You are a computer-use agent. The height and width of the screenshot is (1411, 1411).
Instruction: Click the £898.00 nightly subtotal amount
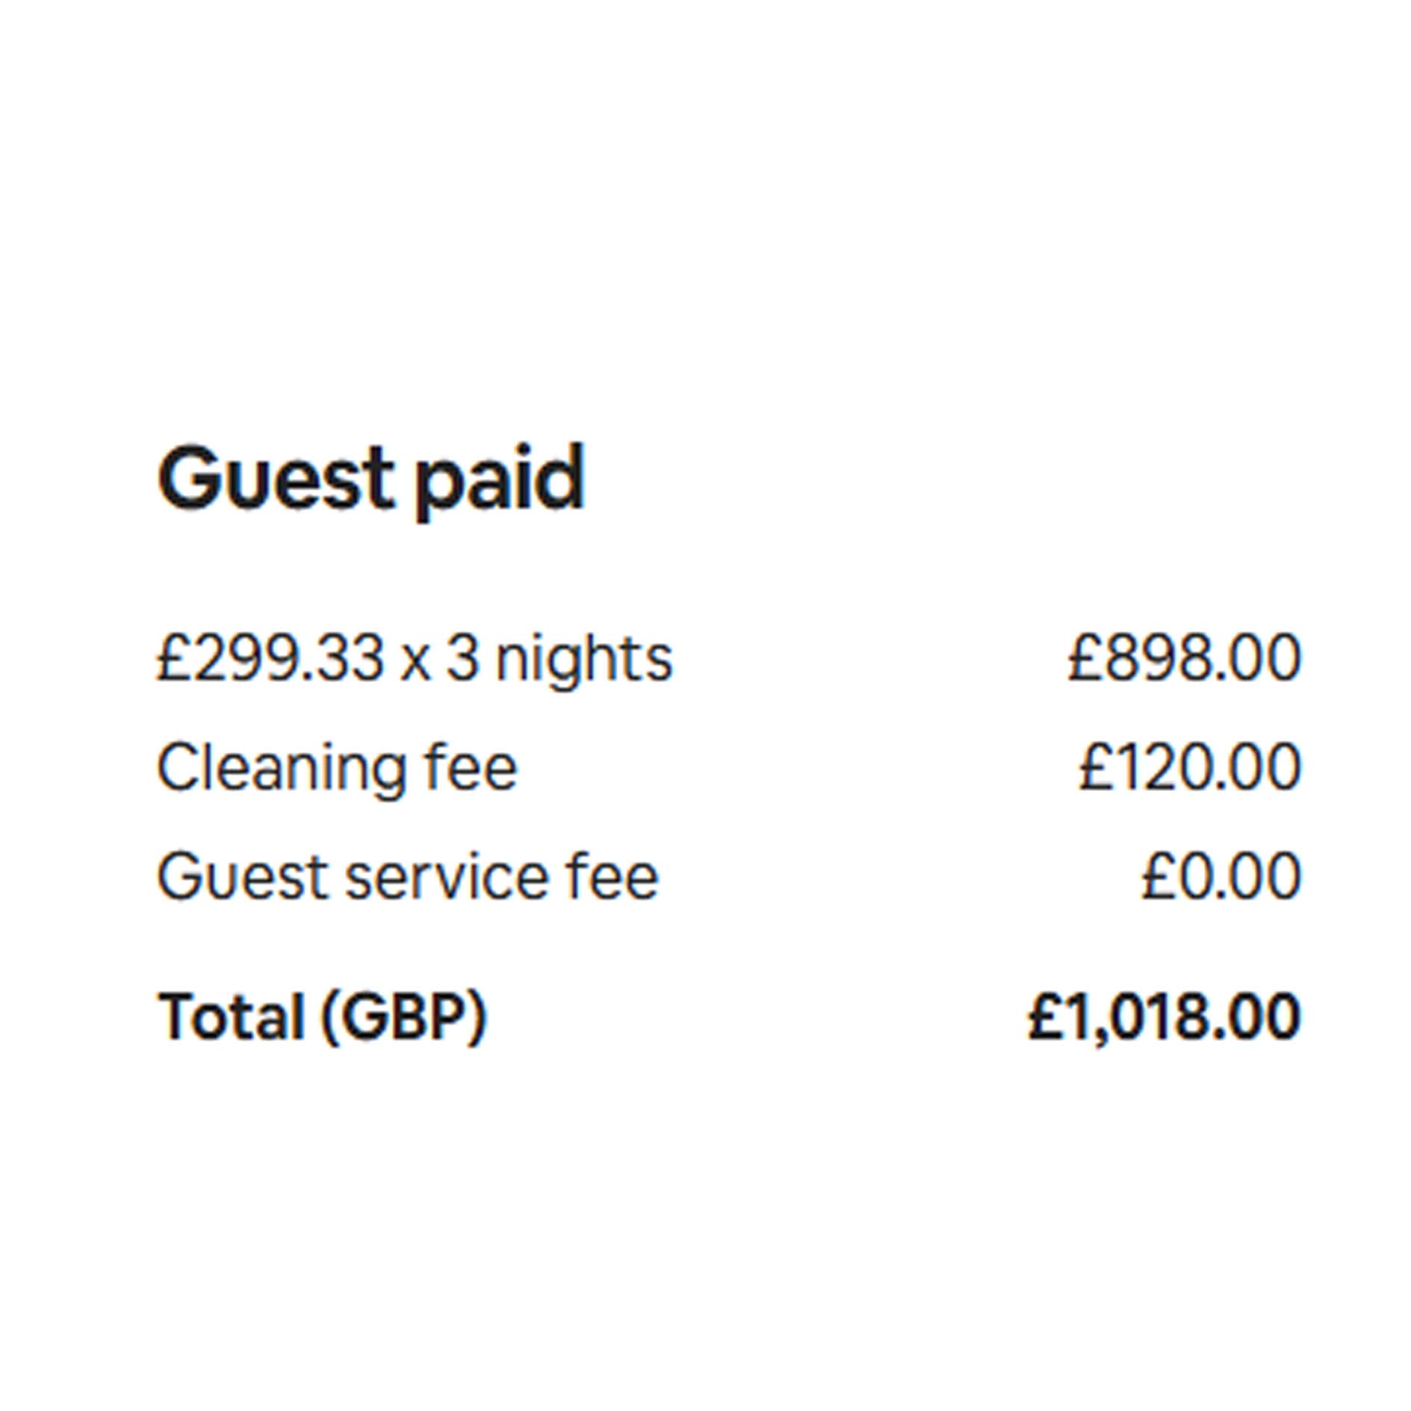(x=1184, y=658)
